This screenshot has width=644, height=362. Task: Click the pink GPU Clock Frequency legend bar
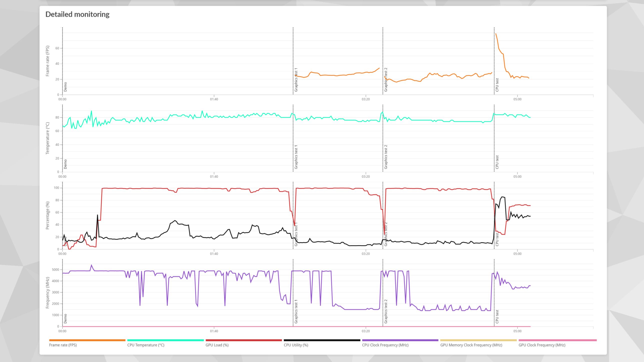557,340
